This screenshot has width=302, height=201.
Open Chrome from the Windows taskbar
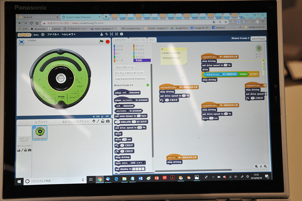[x=100, y=179]
